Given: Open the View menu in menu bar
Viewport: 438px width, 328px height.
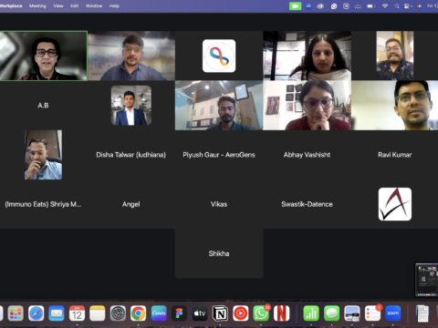Looking at the screenshot, I should [58, 5].
